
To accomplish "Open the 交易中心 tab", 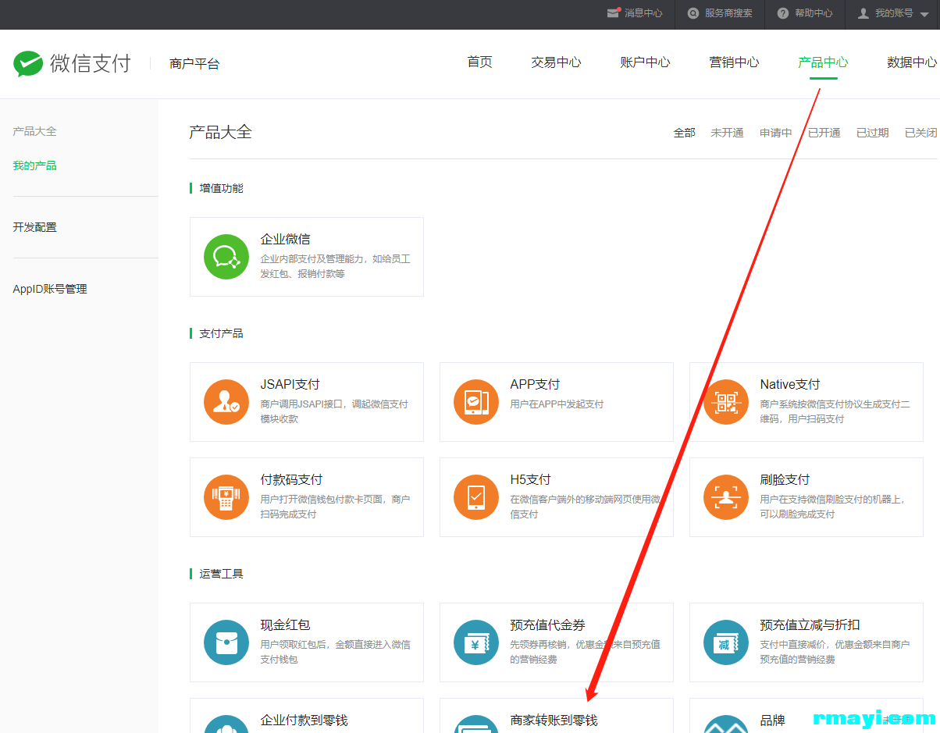I will click(x=556, y=62).
